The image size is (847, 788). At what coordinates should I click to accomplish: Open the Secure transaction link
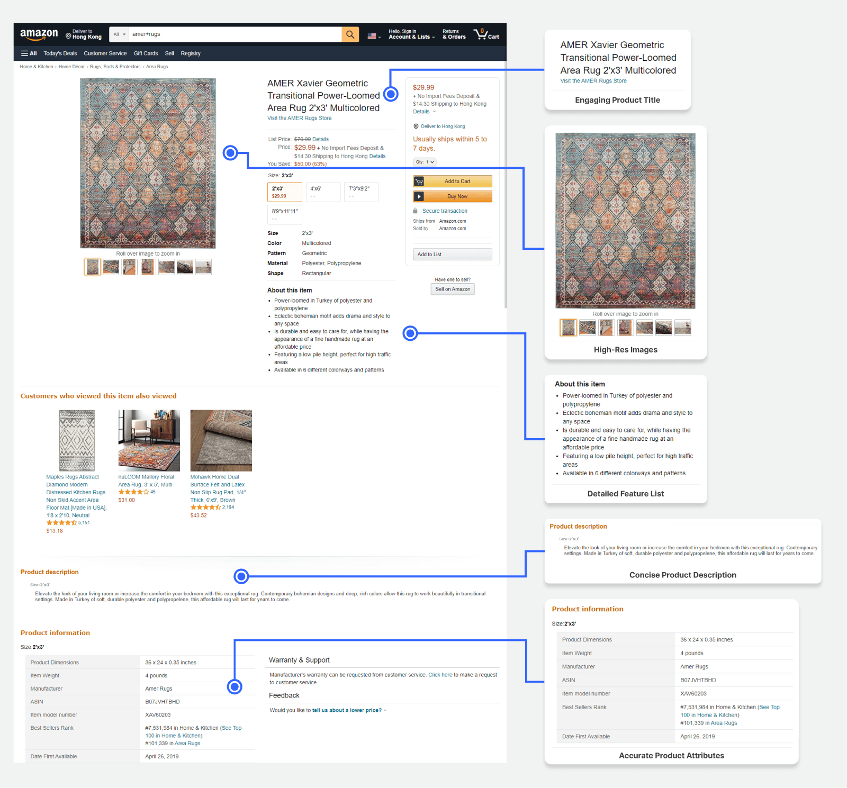pos(445,211)
